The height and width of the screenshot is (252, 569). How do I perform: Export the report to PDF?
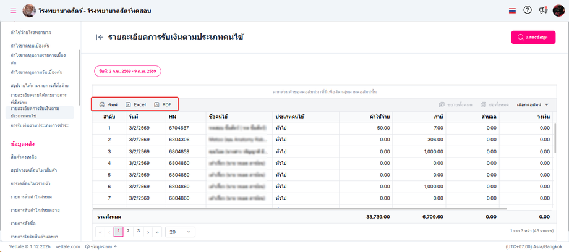tap(163, 104)
